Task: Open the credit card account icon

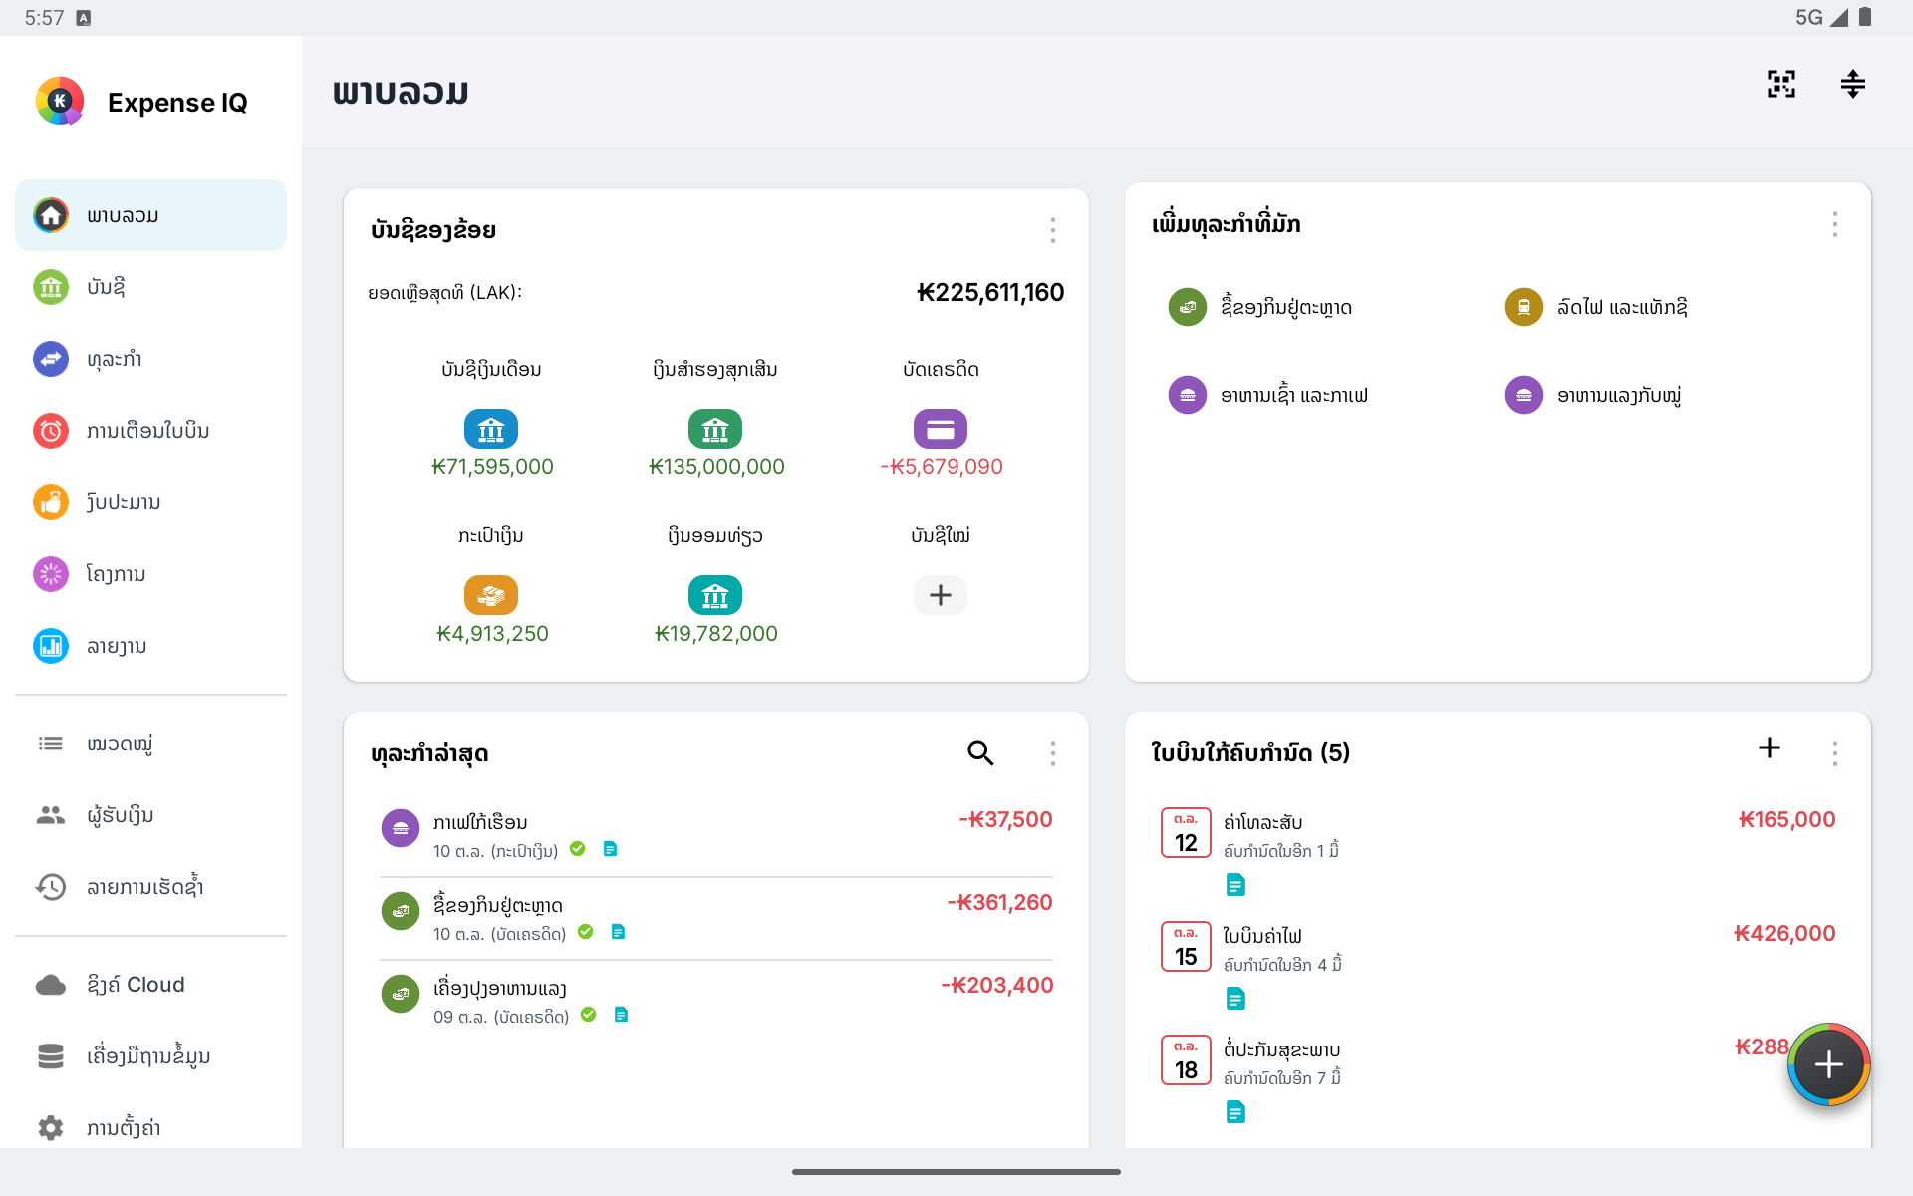Action: click(941, 429)
